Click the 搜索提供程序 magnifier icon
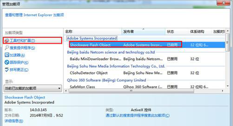This screenshot has width=233, height=126. click(7, 48)
